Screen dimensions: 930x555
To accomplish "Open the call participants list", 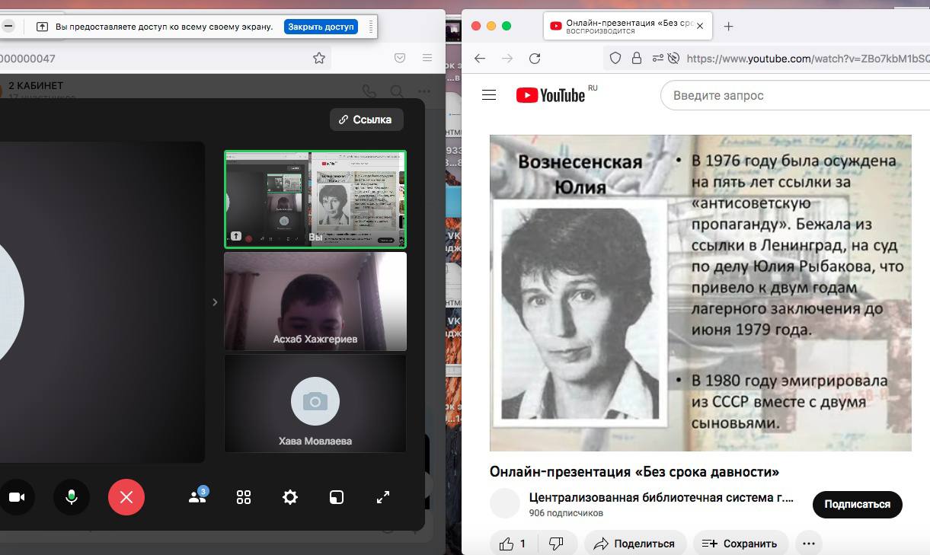I will point(197,497).
